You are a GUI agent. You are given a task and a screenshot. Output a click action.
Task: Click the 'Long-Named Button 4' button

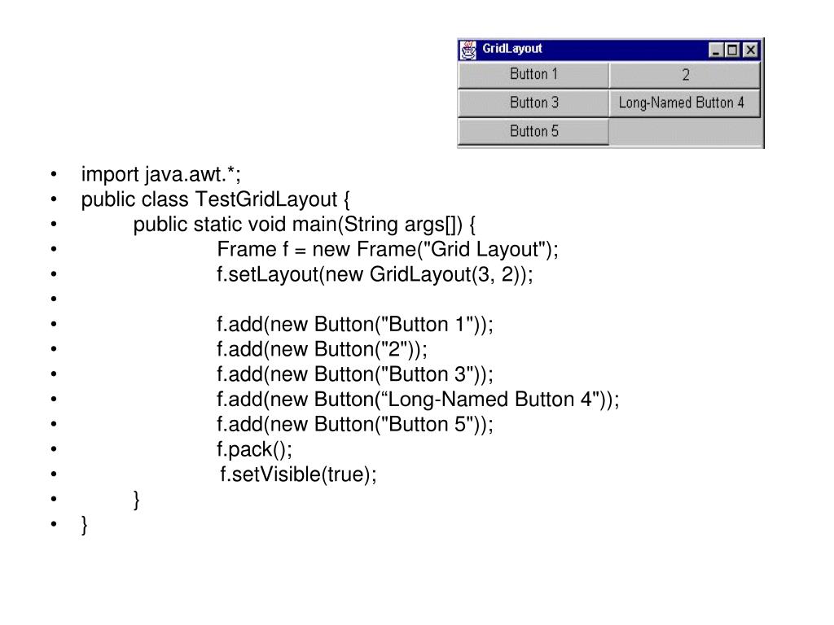click(685, 103)
